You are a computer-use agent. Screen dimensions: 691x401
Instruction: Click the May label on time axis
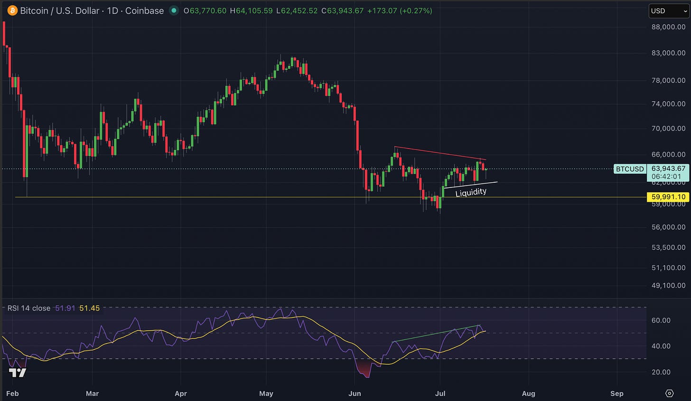pos(266,393)
